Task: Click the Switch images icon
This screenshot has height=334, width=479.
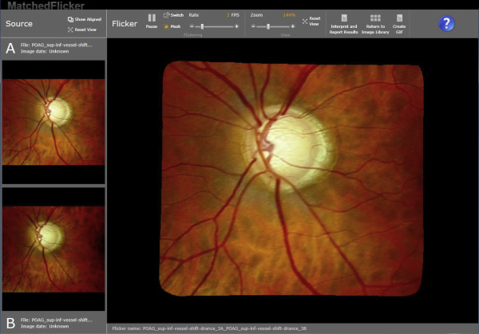Action: pos(167,15)
